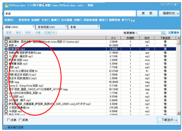Click the search magnifier icon beside 结果搜索

tap(163, 33)
